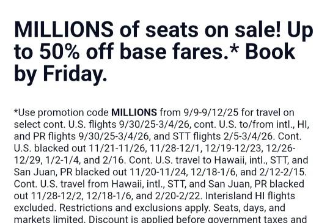Click the word MILLIONS in the headline
Image resolution: width=330 pixels, height=223 pixels.
[64, 29]
